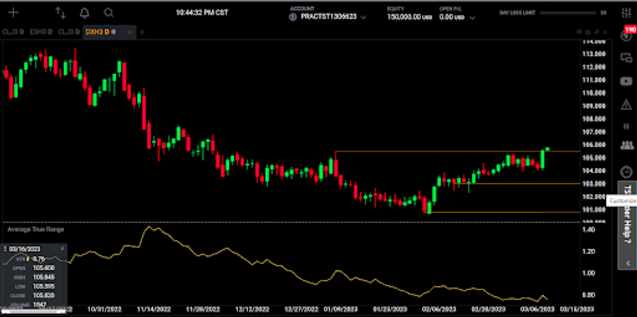Click the 150,000.00 USD equity value

tap(409, 18)
